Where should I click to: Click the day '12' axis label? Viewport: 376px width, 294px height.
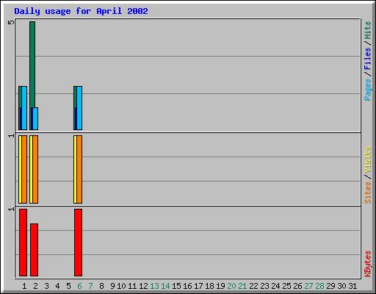[x=143, y=286]
